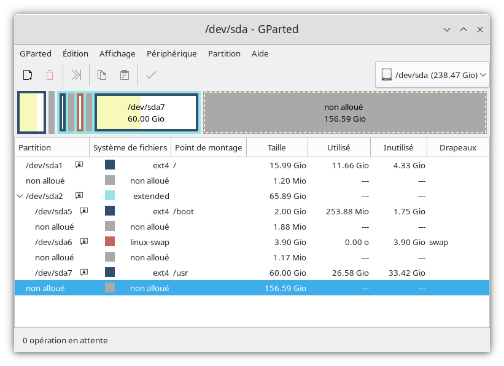The width and height of the screenshot is (504, 366).
Task: Sort by Système de fichiers column header
Action: (130, 147)
